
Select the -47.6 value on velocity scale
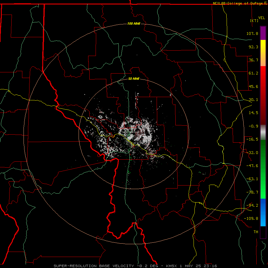[252, 166]
